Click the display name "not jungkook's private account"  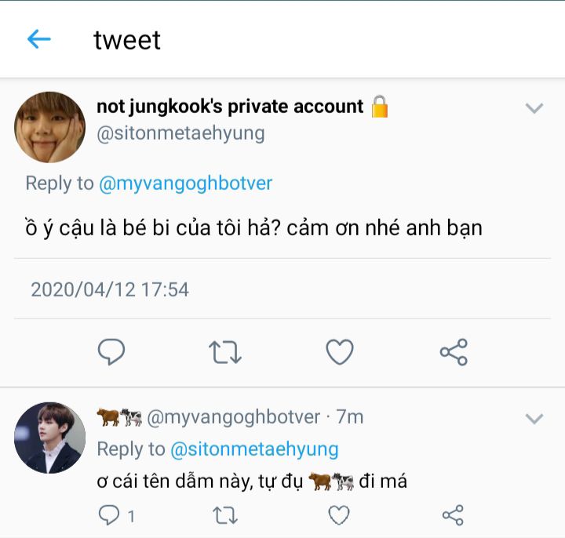(230, 107)
